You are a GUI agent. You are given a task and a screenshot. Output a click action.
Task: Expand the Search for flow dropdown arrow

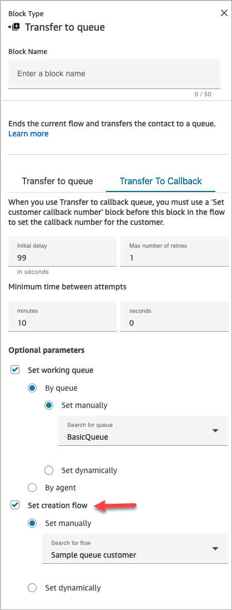[x=215, y=549]
